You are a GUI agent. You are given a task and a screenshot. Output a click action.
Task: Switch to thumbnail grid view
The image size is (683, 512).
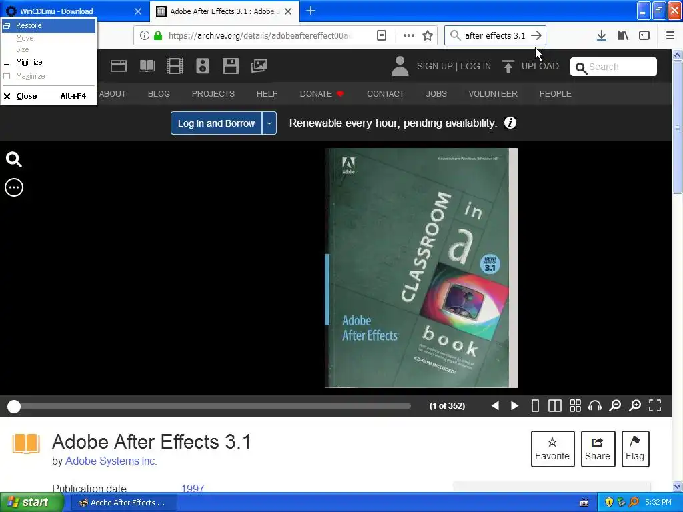[576, 406]
